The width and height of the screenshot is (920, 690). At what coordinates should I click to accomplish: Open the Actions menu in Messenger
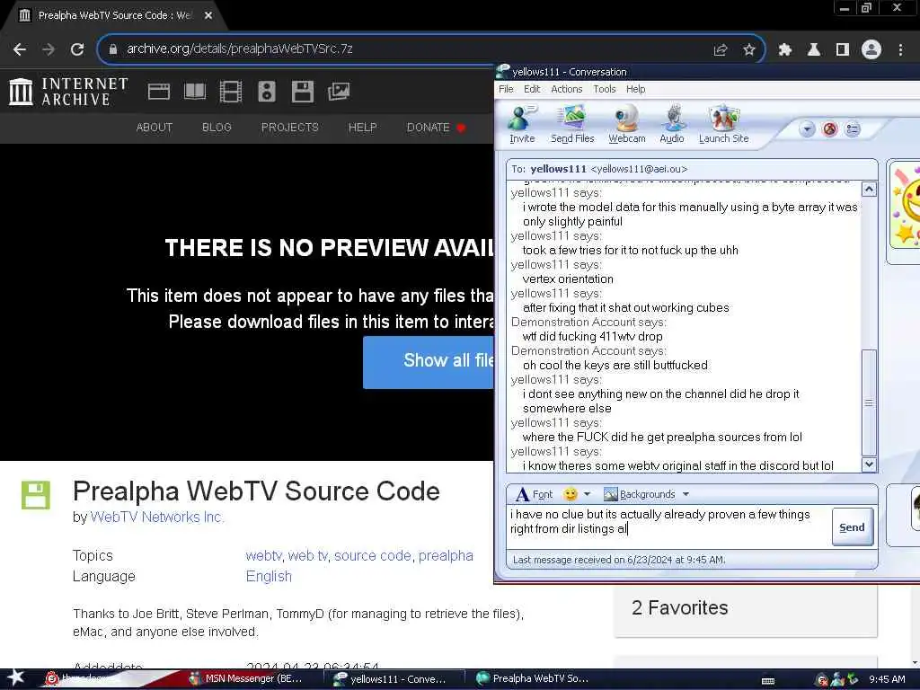coord(566,89)
